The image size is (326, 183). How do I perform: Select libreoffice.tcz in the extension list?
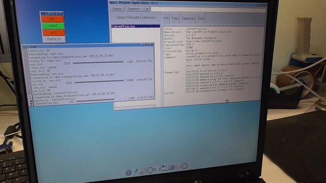pyautogui.click(x=136, y=26)
